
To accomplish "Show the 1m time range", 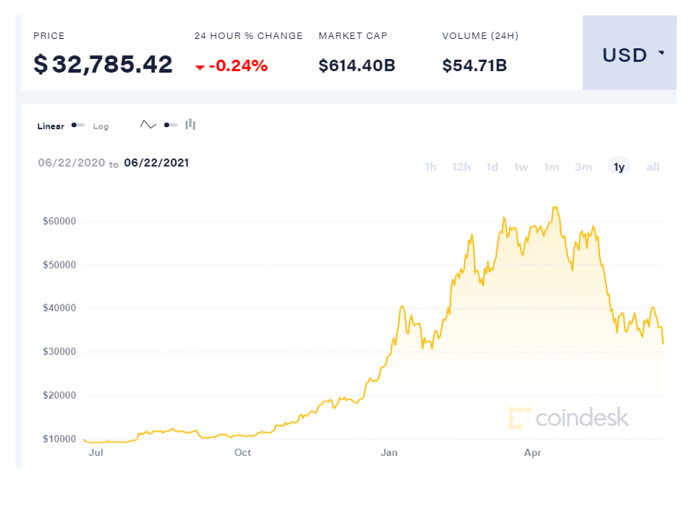I will [551, 167].
